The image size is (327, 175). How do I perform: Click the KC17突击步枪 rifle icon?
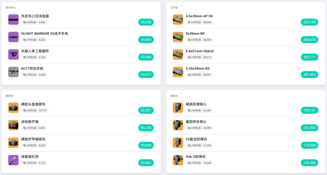(x=13, y=72)
